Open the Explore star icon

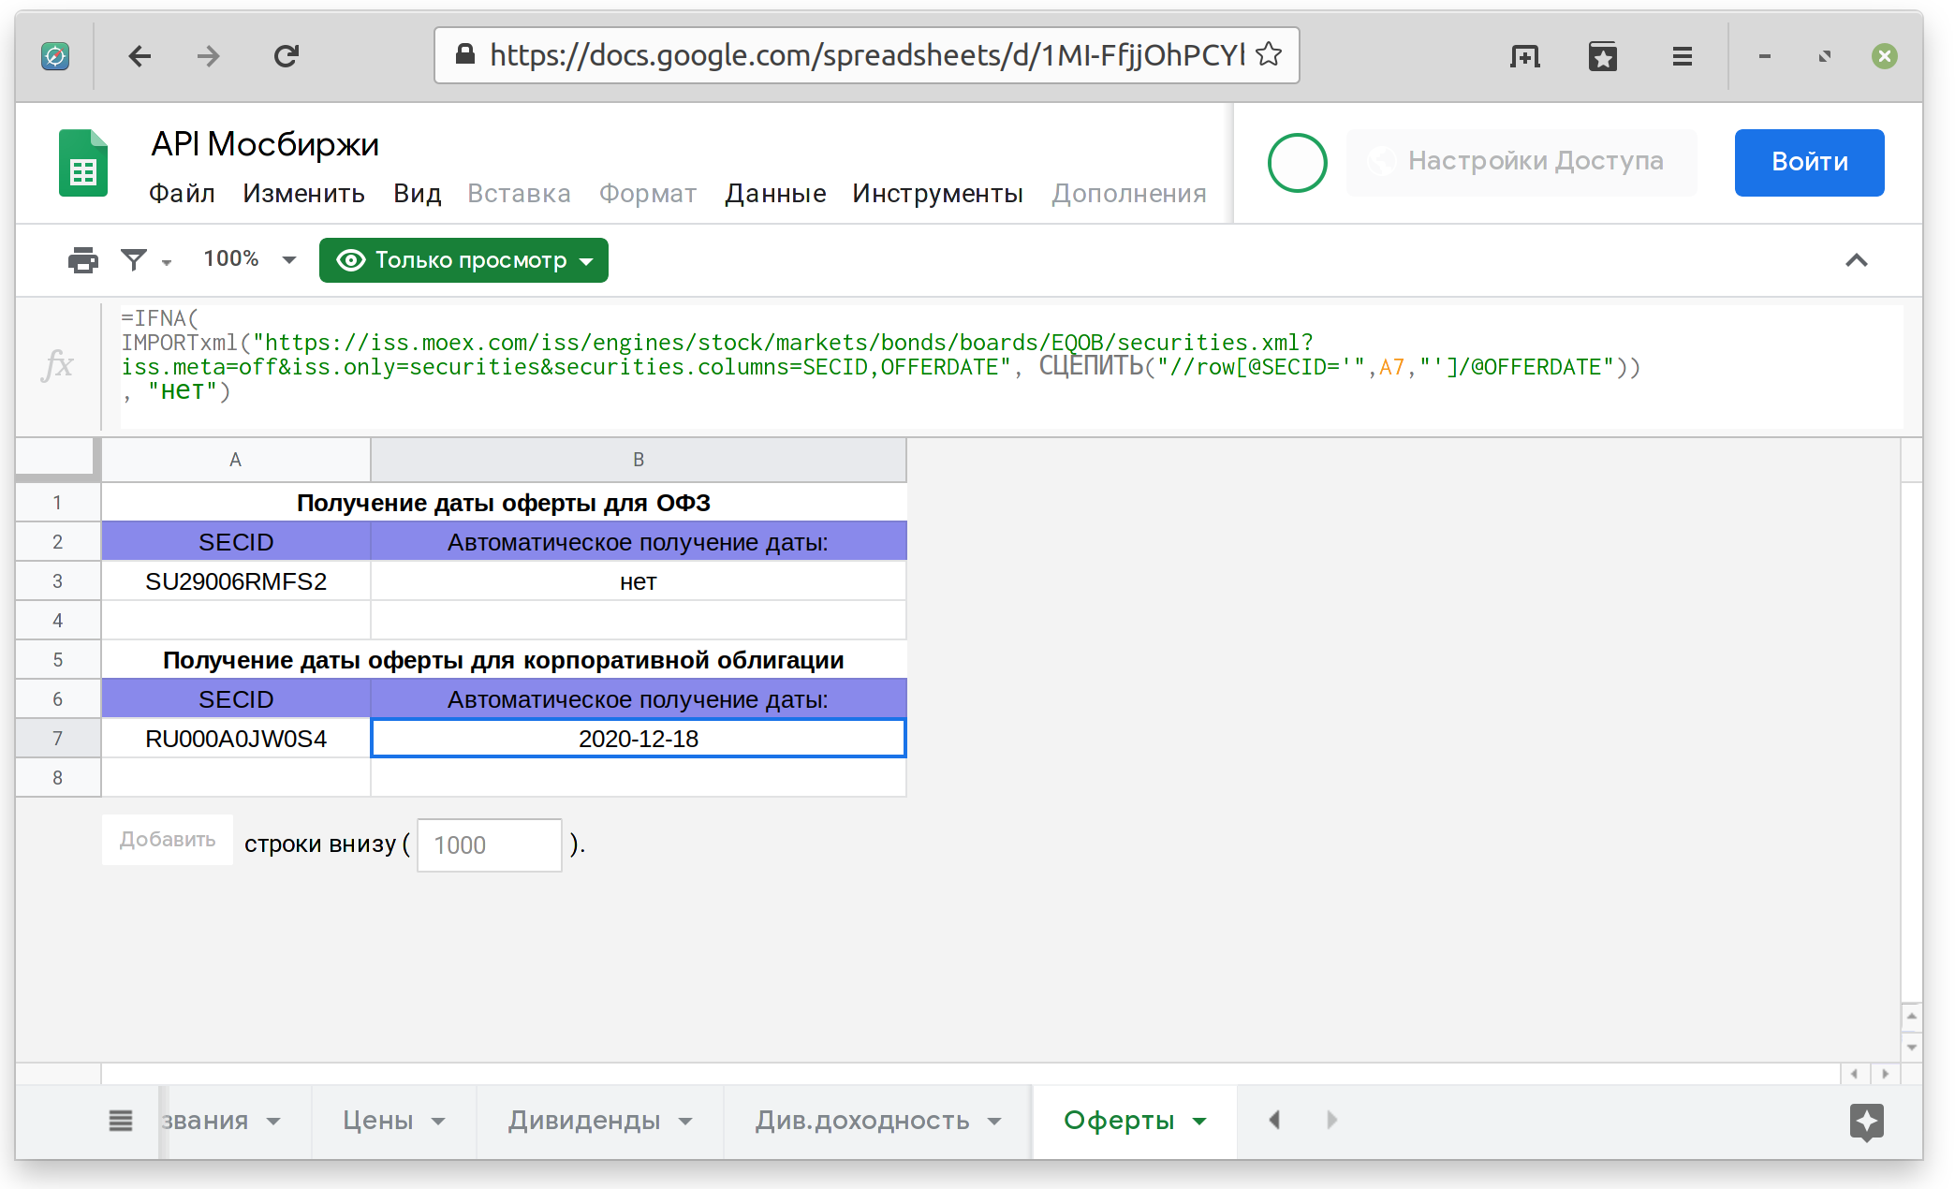(1866, 1122)
